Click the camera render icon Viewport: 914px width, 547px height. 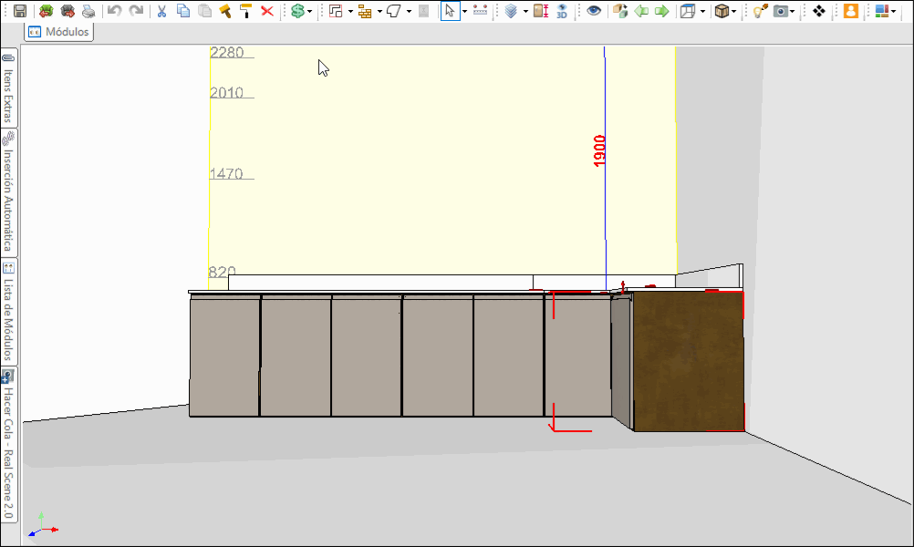point(781,11)
